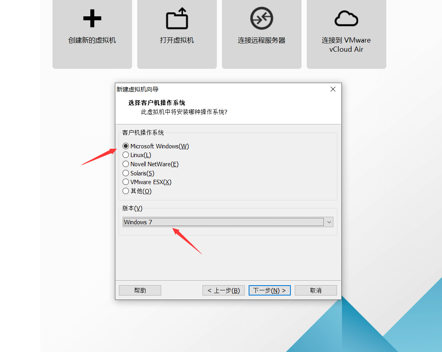442x352 pixels.
Task: Click the open virtual machine folder icon
Action: (177, 18)
